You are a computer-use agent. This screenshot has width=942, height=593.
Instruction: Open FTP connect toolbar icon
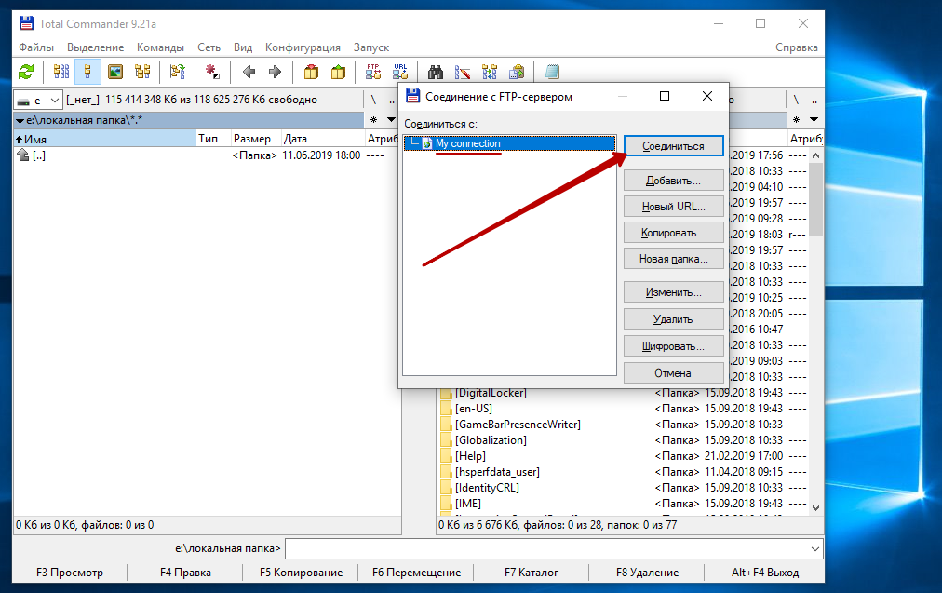point(373,72)
